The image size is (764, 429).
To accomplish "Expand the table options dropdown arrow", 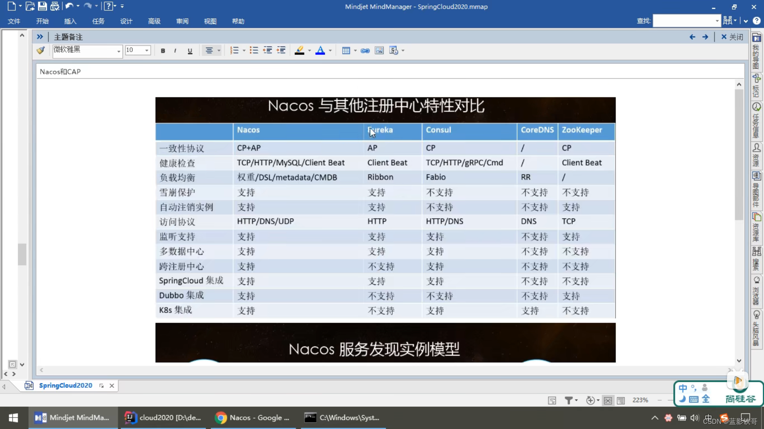I will 355,50.
